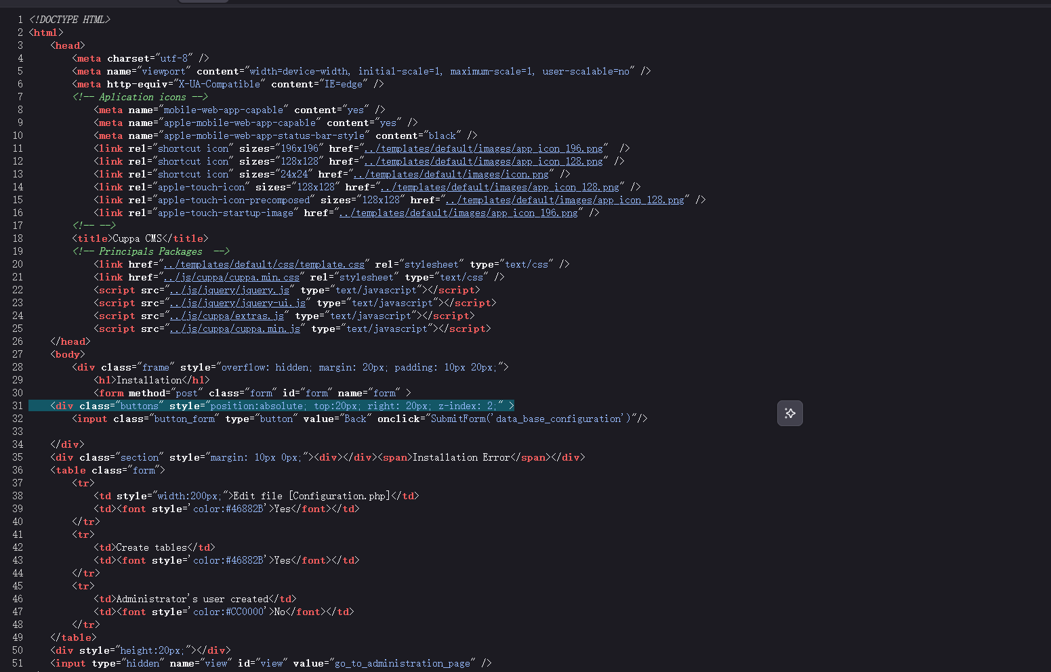1051x672 pixels.
Task: Click the <!DOCTYPE HTML> declaration text
Action: [x=69, y=20]
